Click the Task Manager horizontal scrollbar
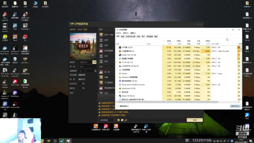This screenshot has height=143, width=254. [168, 102]
